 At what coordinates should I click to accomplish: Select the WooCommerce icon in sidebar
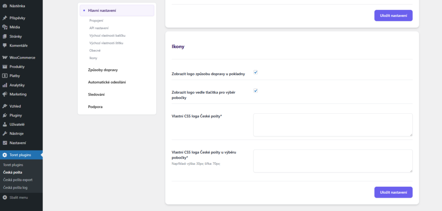pyautogui.click(x=5, y=58)
